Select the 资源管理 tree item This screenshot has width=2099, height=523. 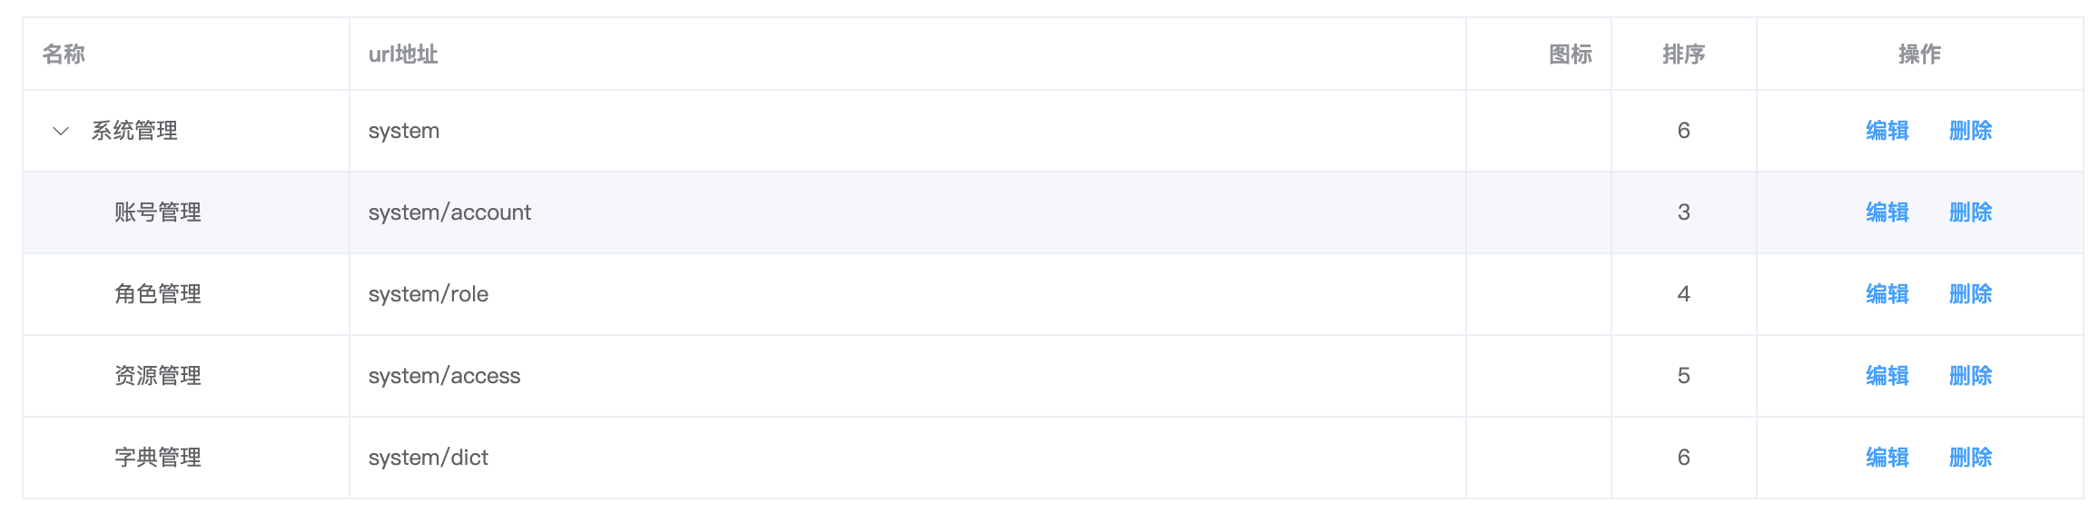click(x=158, y=376)
